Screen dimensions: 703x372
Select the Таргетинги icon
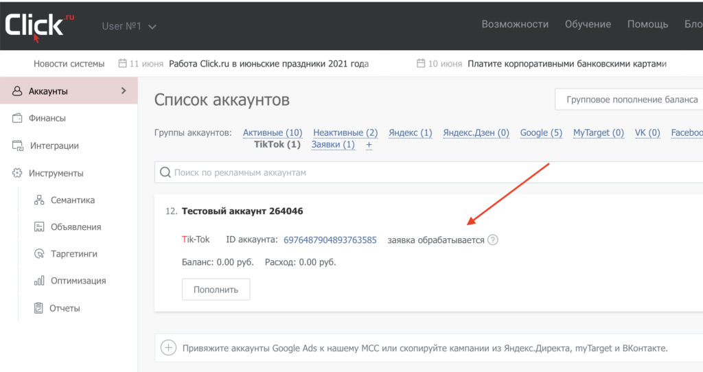[x=39, y=254]
